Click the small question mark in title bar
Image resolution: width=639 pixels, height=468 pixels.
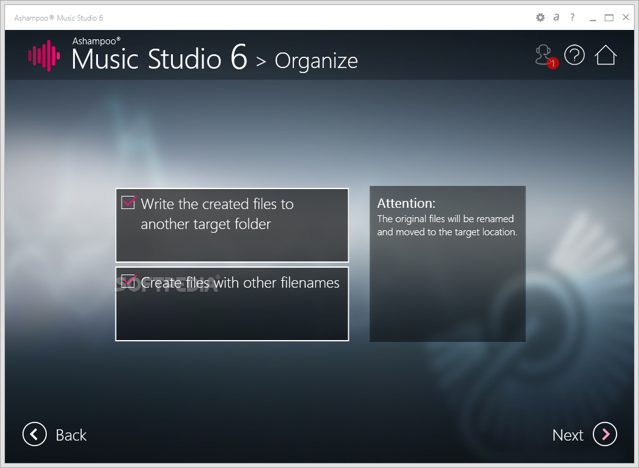click(572, 17)
